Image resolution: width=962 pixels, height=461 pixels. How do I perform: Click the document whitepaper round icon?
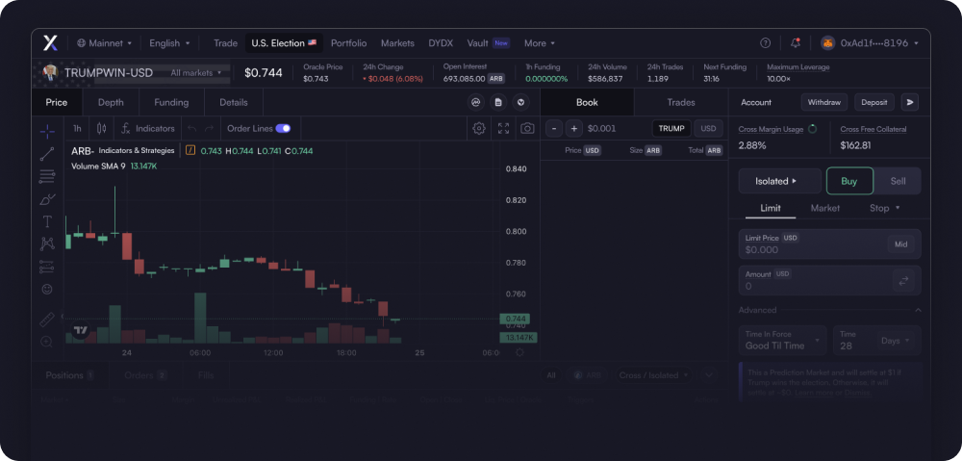pos(498,103)
